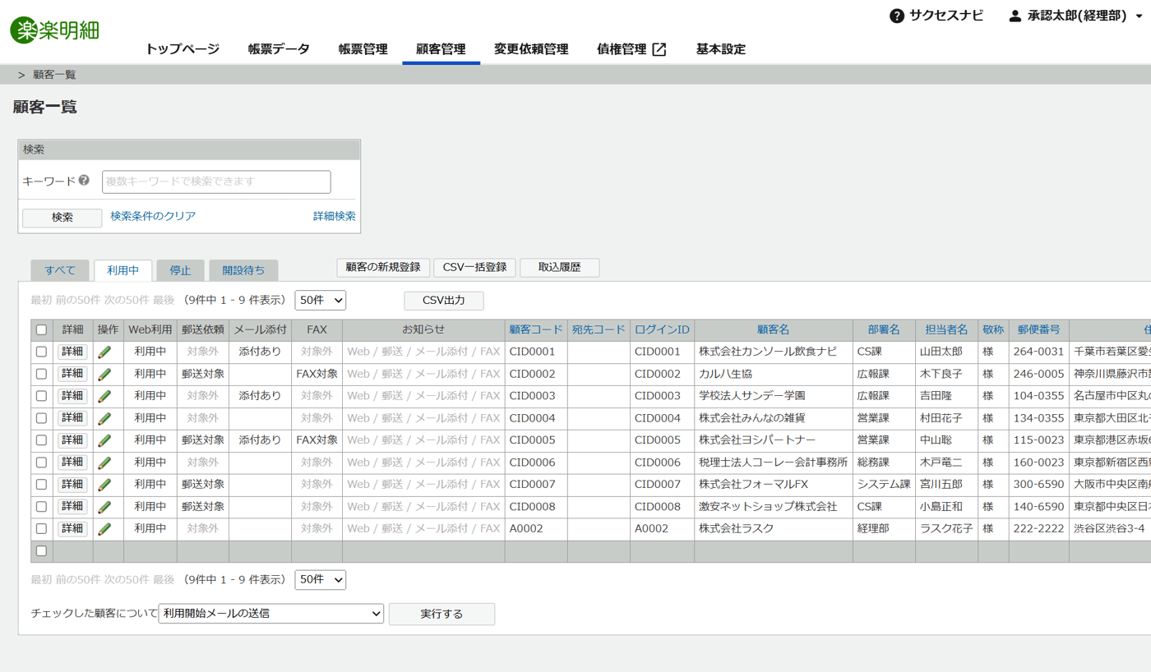Open the 基本設定 menu
Viewport: 1151px width, 672px height.
[721, 49]
